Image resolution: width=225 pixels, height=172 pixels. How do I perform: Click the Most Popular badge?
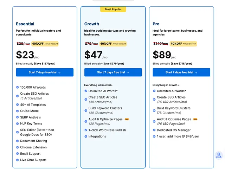coord(113,9)
